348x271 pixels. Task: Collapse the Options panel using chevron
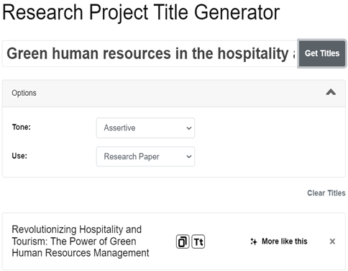point(331,92)
